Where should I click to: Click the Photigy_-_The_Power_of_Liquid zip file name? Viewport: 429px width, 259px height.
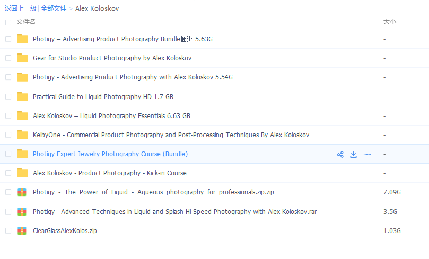[153, 192]
